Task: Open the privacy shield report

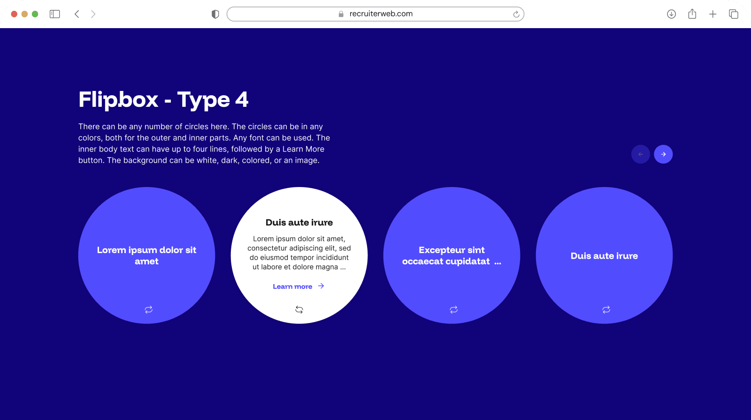Action: click(x=215, y=14)
